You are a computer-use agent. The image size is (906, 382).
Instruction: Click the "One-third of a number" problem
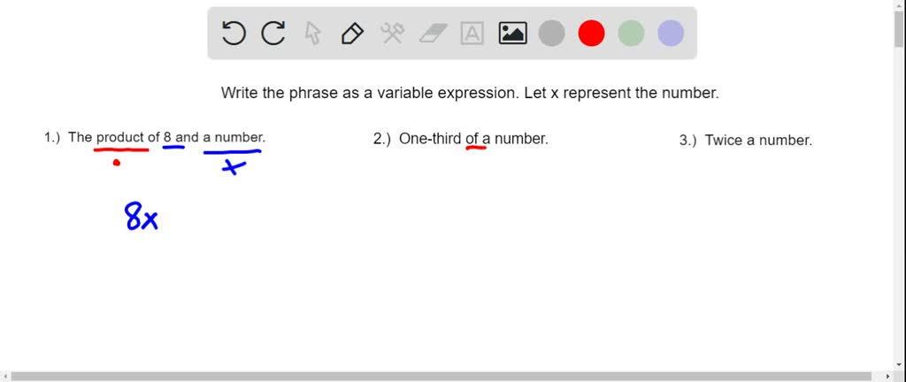pos(461,139)
